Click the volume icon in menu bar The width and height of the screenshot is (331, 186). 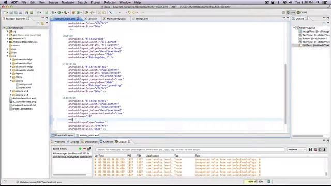291,2
